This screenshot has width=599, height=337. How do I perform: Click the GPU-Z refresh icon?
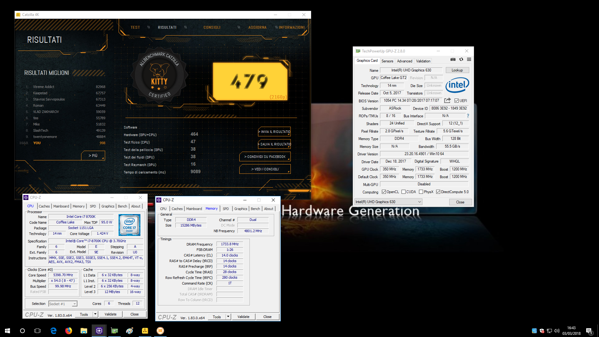(461, 59)
